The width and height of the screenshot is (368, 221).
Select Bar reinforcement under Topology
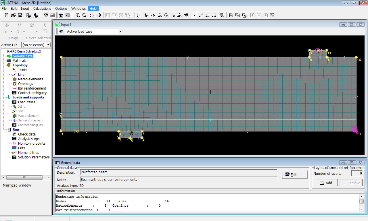[x=32, y=88]
